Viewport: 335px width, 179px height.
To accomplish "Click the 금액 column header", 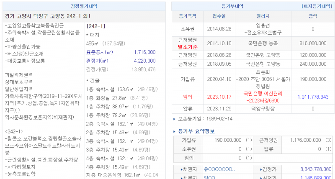I will pyautogui.click(x=312, y=17).
